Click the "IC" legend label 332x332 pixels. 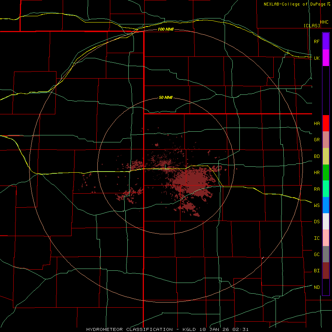tap(317, 238)
